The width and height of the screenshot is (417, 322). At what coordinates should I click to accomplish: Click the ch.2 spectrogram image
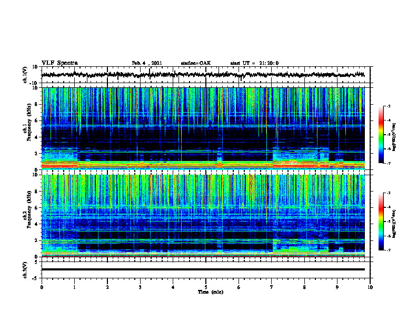coord(203,216)
